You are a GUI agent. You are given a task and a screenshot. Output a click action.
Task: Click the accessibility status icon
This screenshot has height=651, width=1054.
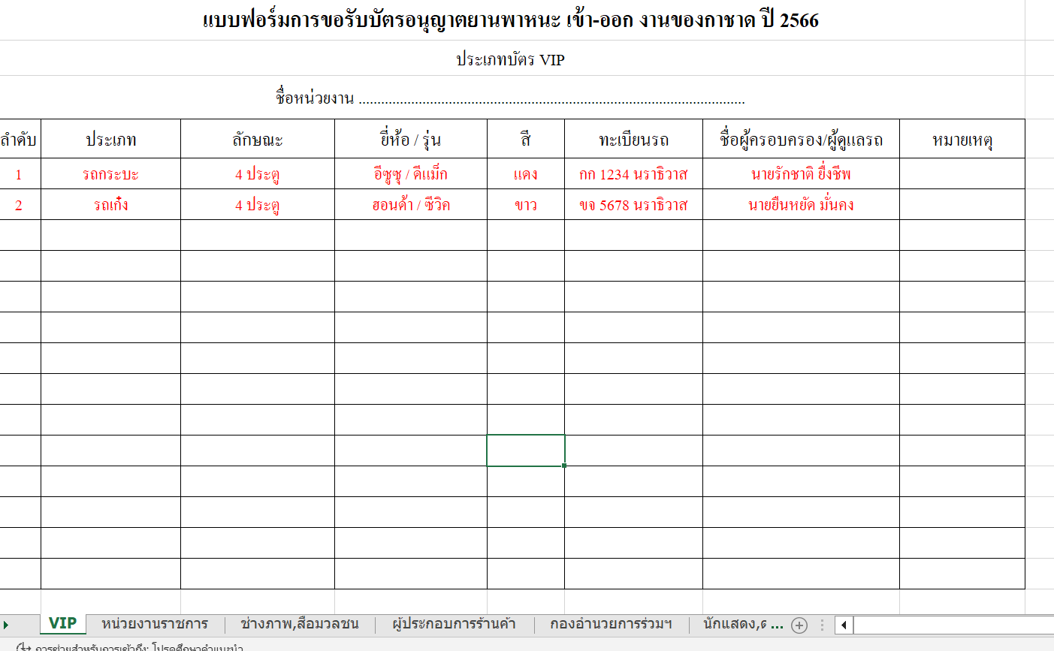[23, 646]
